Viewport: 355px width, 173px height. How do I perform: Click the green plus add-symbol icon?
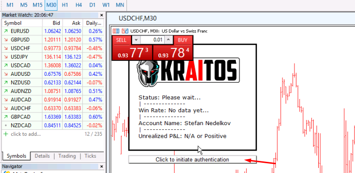(6, 134)
